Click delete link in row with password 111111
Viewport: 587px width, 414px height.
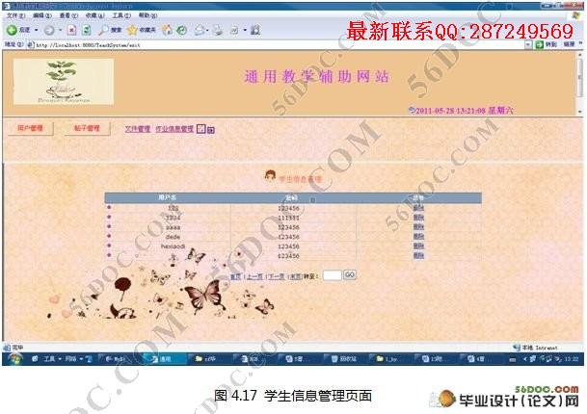coord(418,218)
